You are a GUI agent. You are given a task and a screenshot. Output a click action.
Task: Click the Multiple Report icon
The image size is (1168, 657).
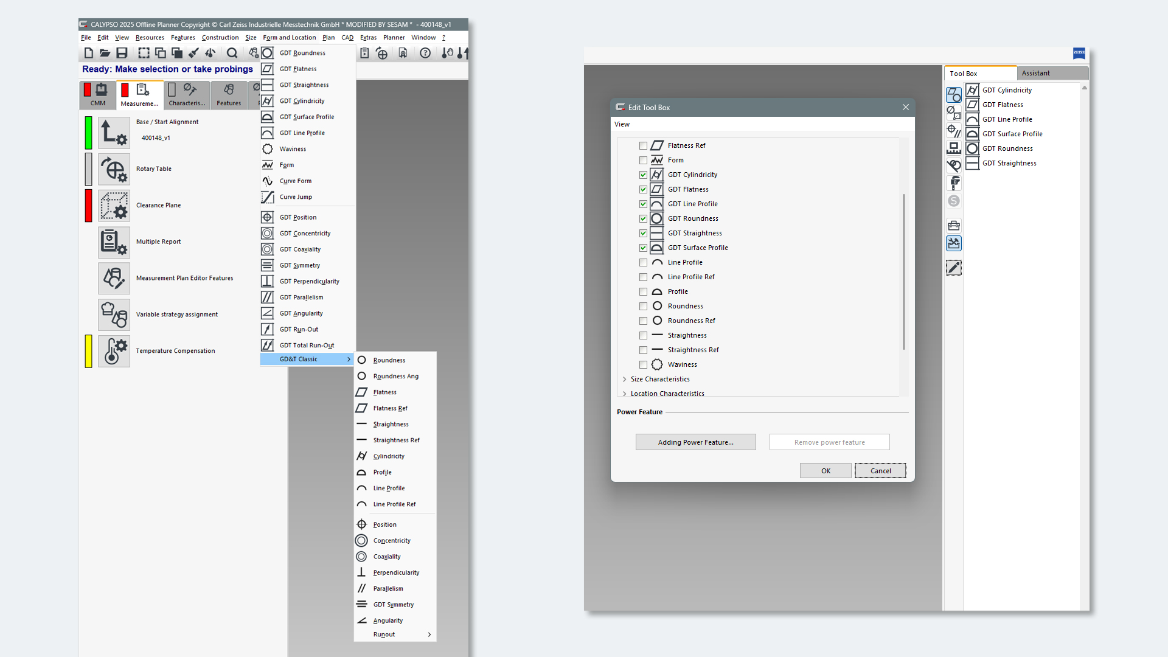(x=114, y=242)
